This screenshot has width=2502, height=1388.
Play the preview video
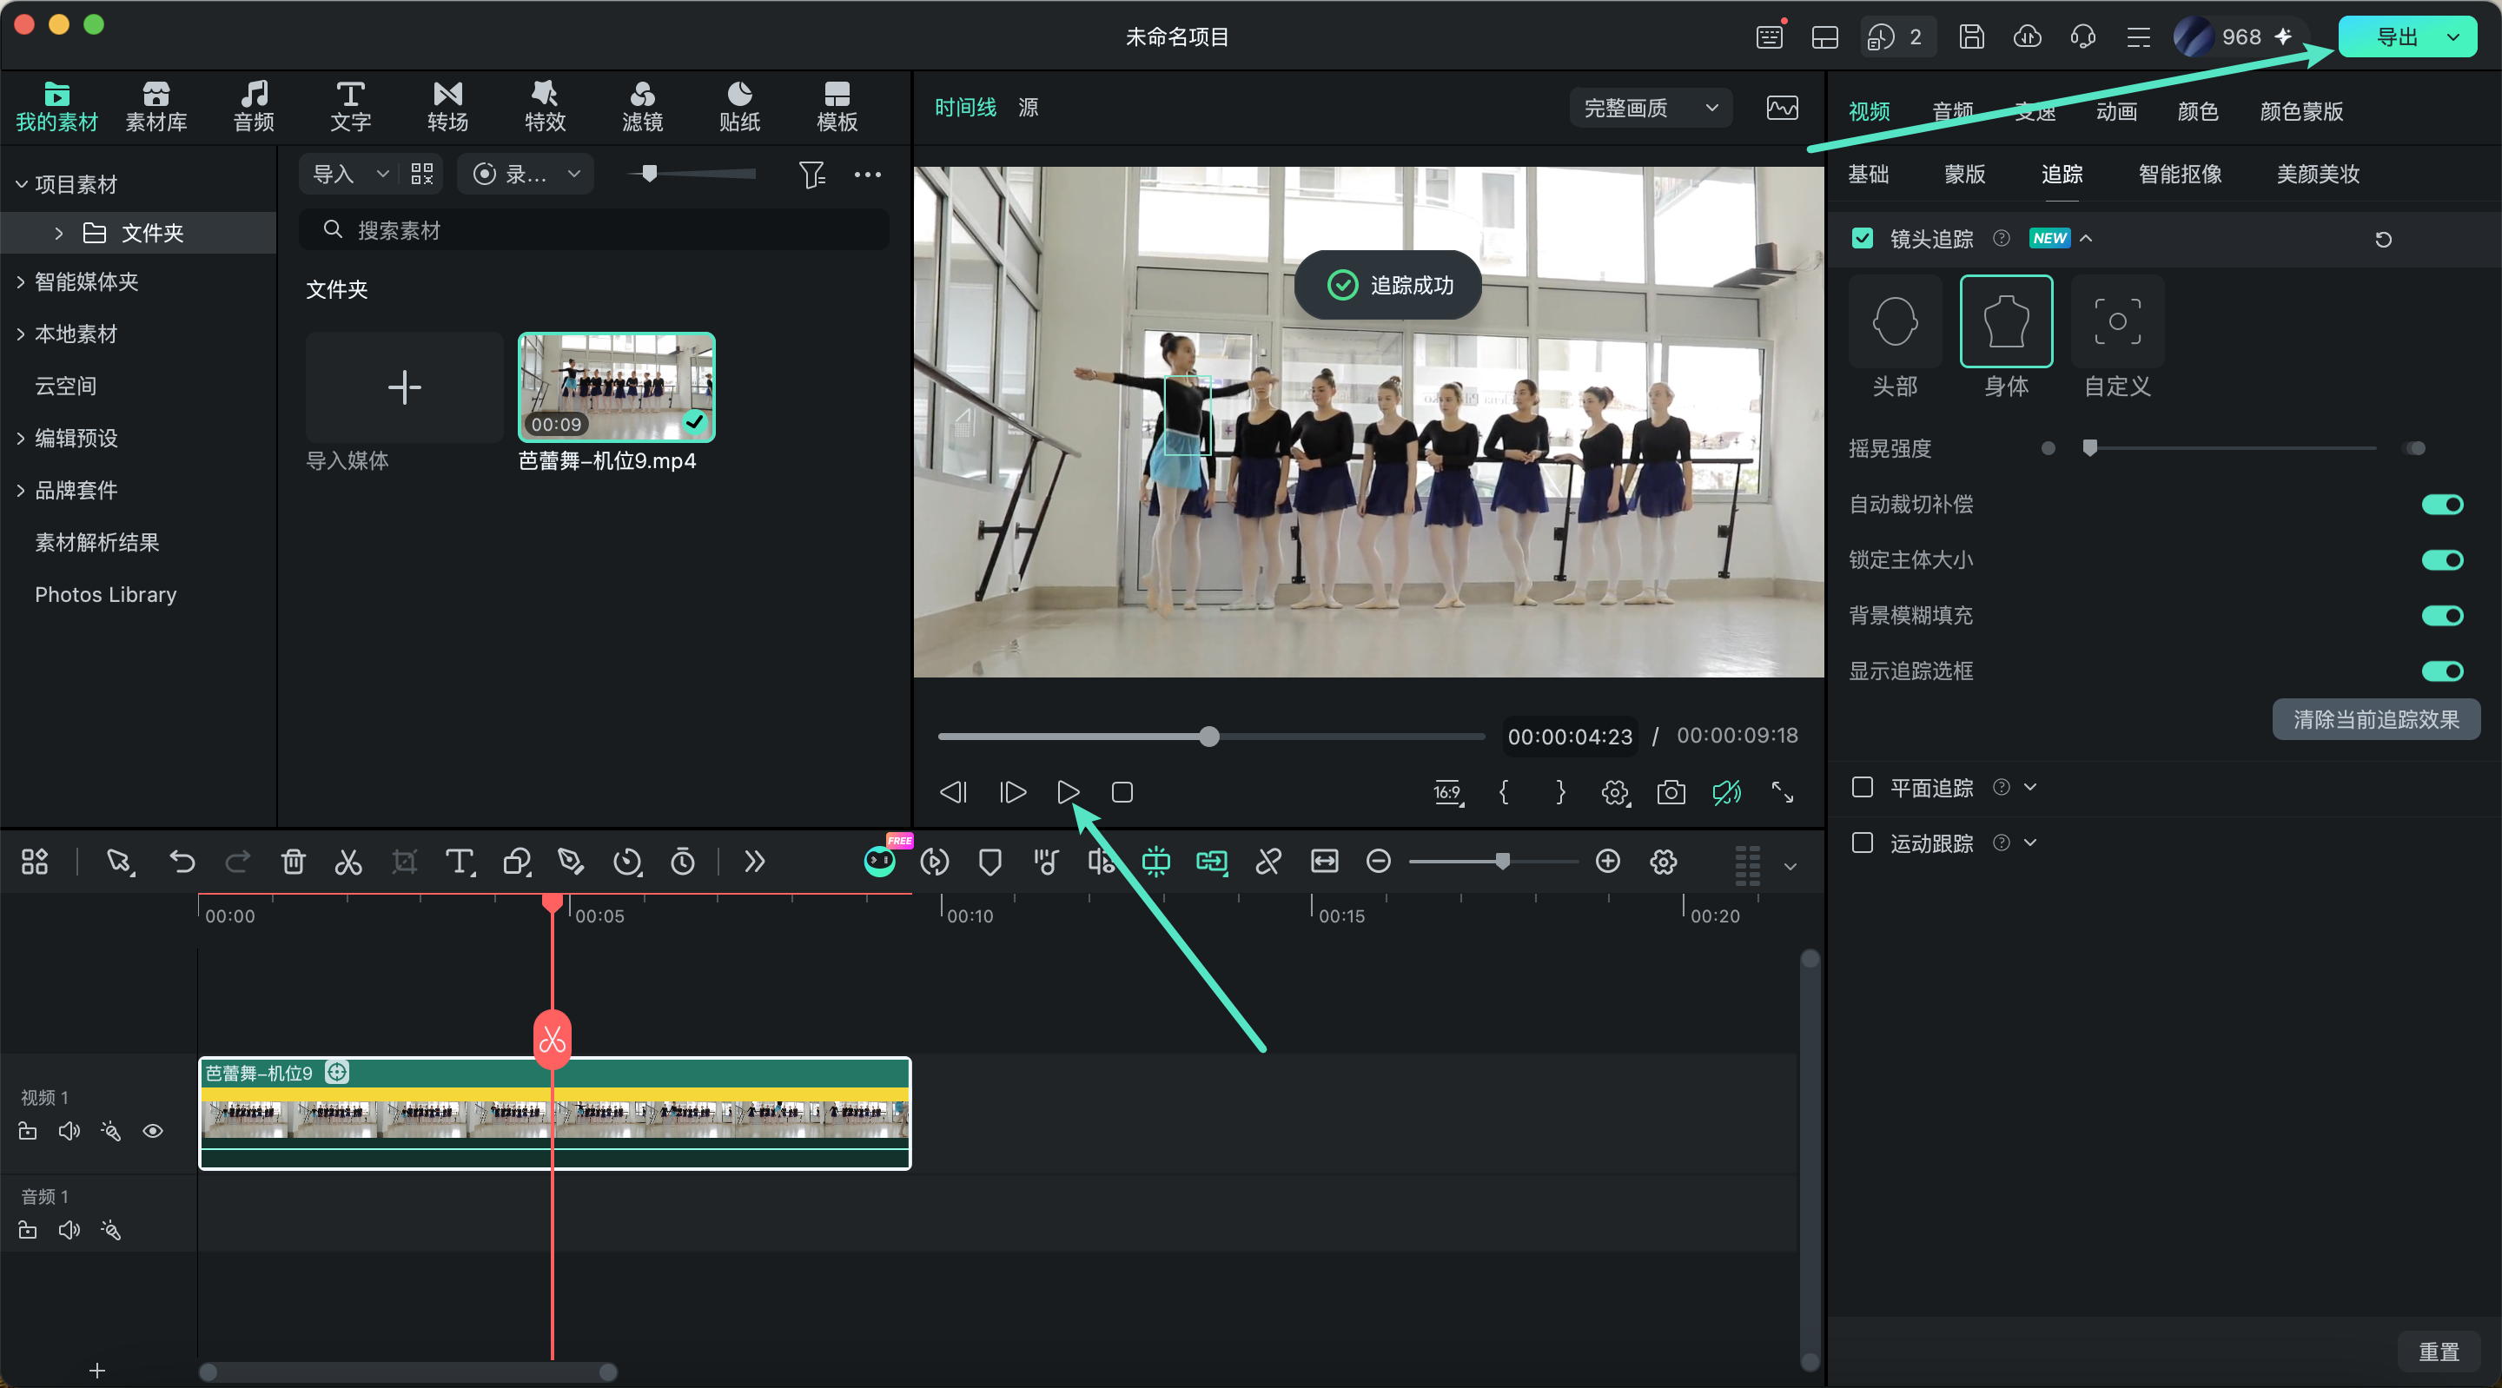coord(1068,793)
